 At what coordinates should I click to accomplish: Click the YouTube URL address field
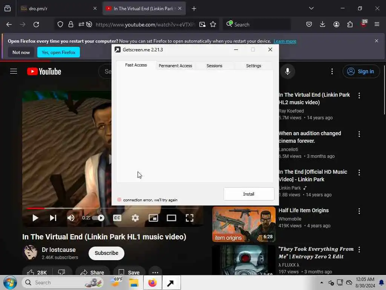click(145, 25)
